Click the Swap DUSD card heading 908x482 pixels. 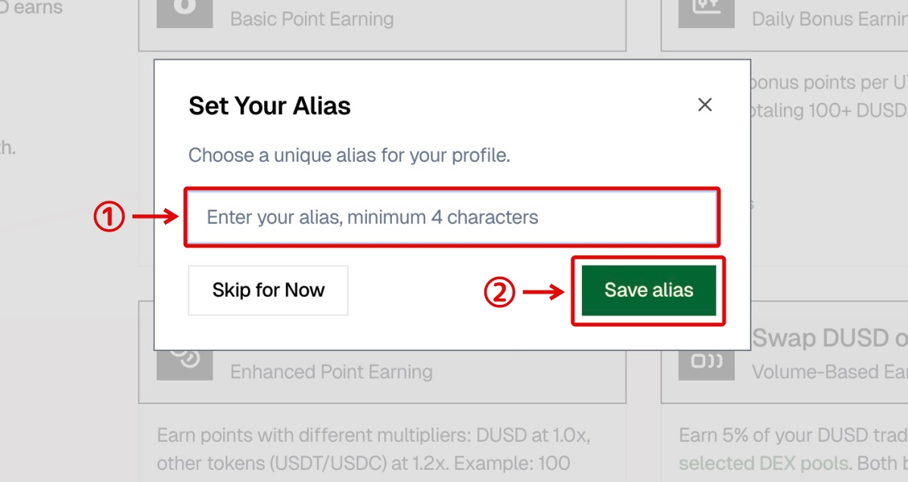click(x=829, y=339)
